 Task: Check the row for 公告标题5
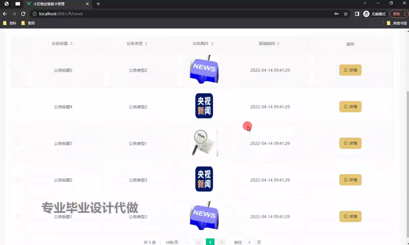click(18, 70)
